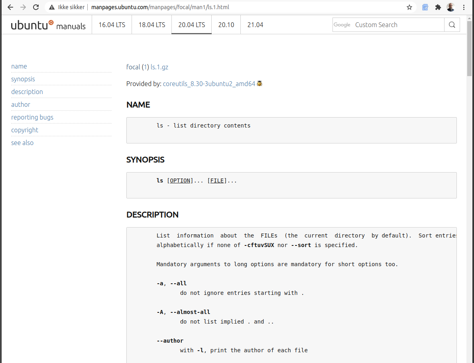Open the 16.04 LTS tab
The height and width of the screenshot is (363, 474).
[x=112, y=25]
